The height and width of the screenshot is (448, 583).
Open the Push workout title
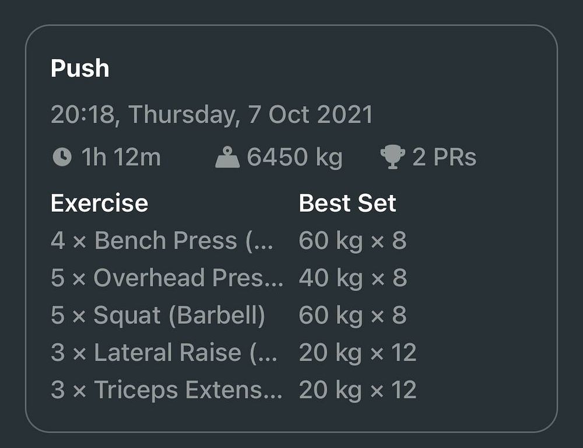coord(80,68)
